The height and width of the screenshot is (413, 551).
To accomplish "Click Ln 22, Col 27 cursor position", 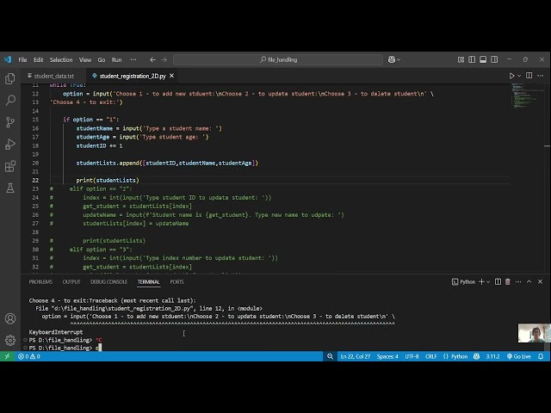I will pyautogui.click(x=356, y=356).
